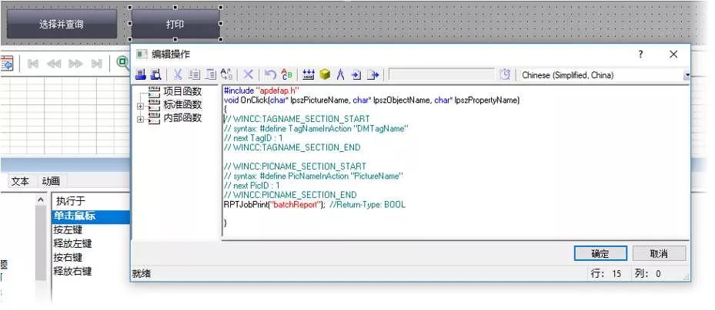Click the find-and-replace A-to-B icon
This screenshot has width=715, height=310.
(x=226, y=74)
